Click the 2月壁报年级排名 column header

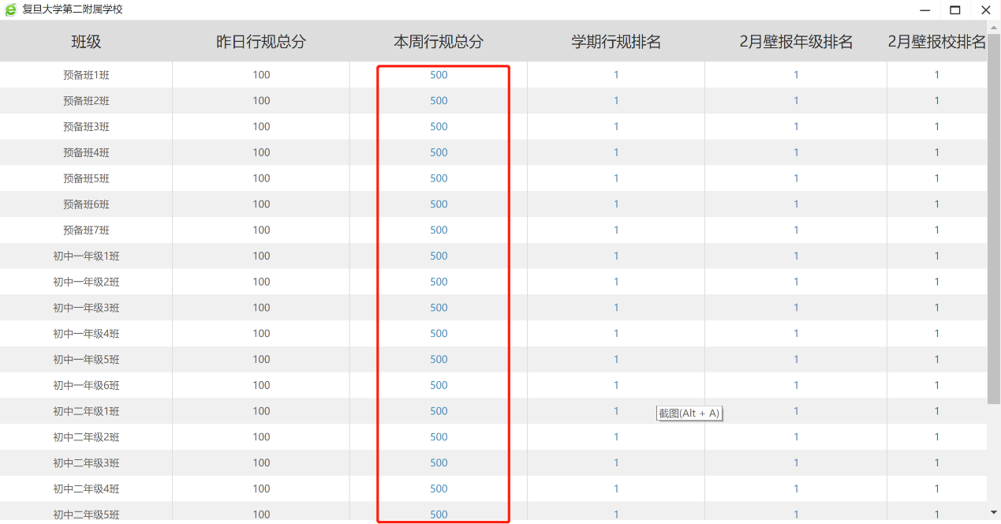[796, 43]
